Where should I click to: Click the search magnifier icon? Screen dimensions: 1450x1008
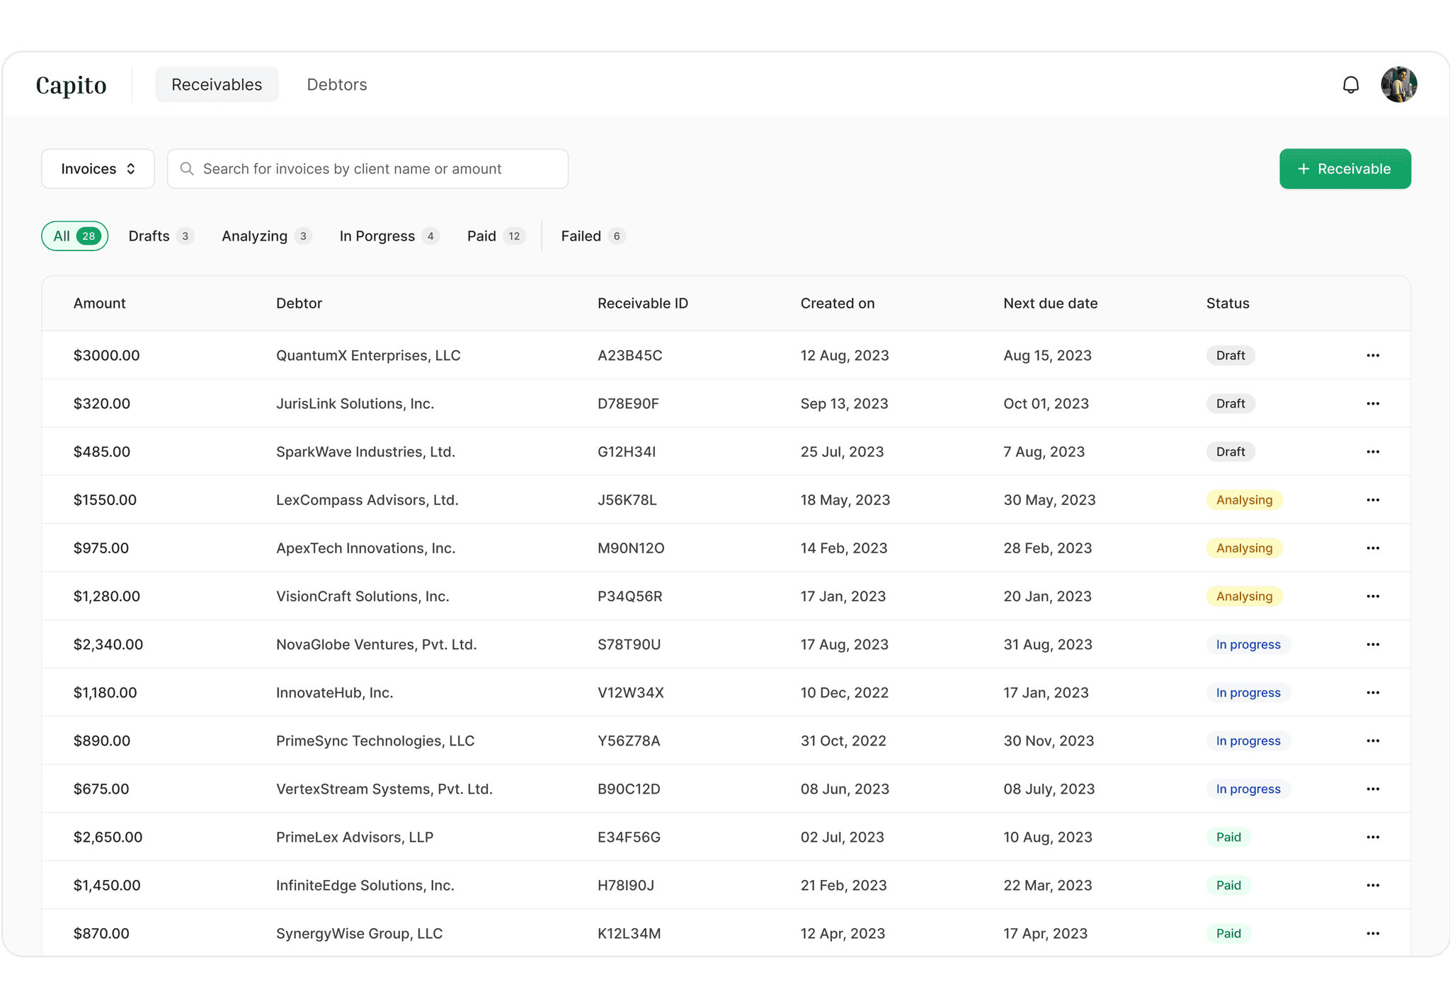point(187,168)
